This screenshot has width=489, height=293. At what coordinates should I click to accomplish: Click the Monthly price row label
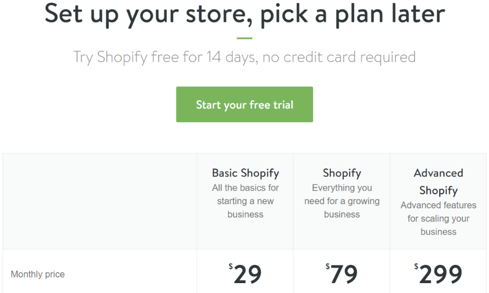click(38, 274)
